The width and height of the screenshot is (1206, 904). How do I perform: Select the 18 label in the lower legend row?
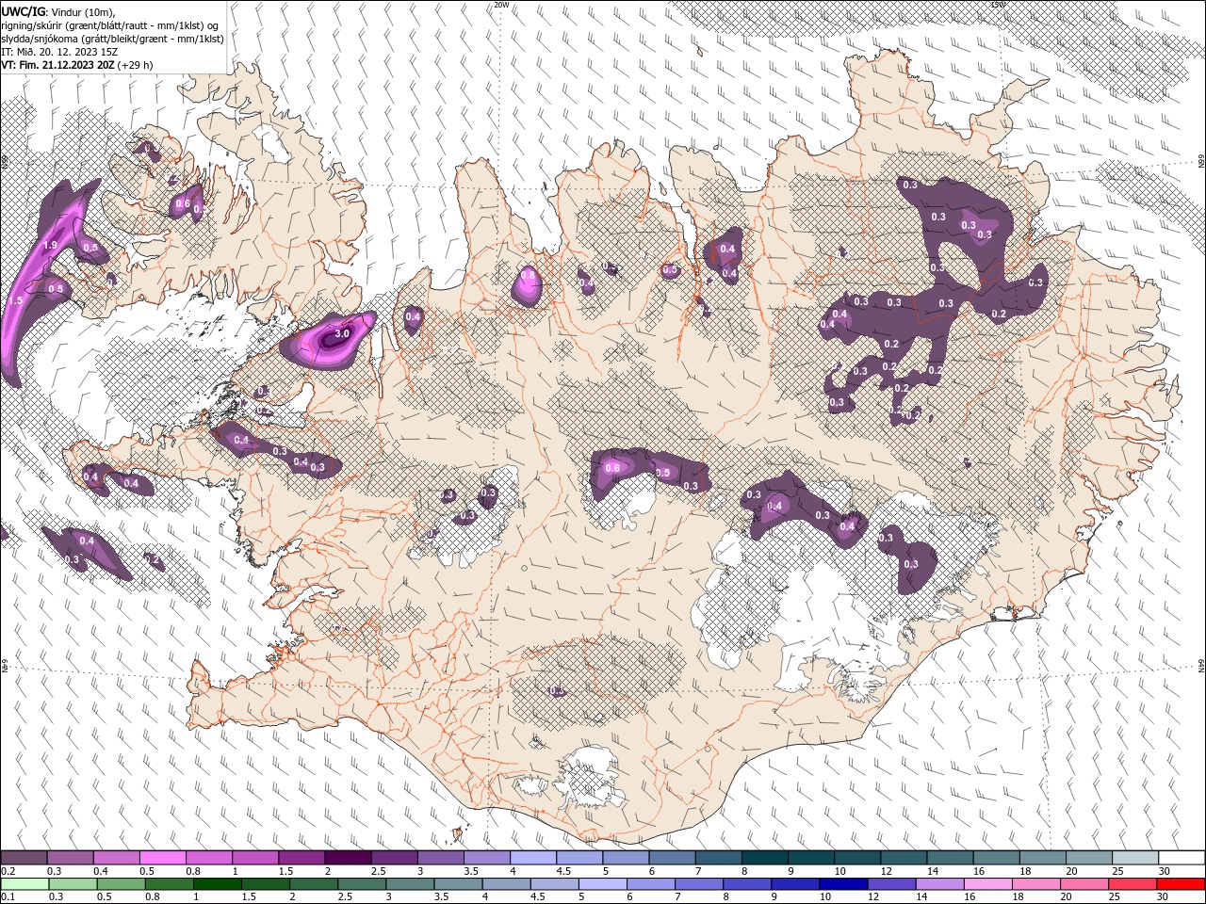point(1018,897)
